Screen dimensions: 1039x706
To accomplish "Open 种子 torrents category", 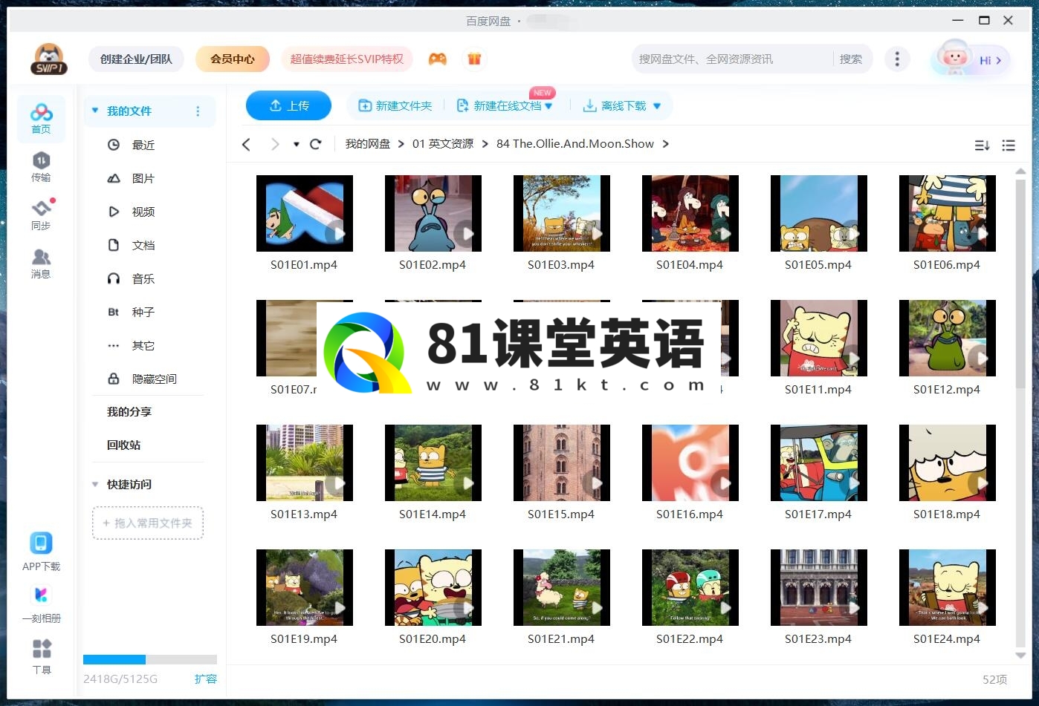I will tap(143, 312).
